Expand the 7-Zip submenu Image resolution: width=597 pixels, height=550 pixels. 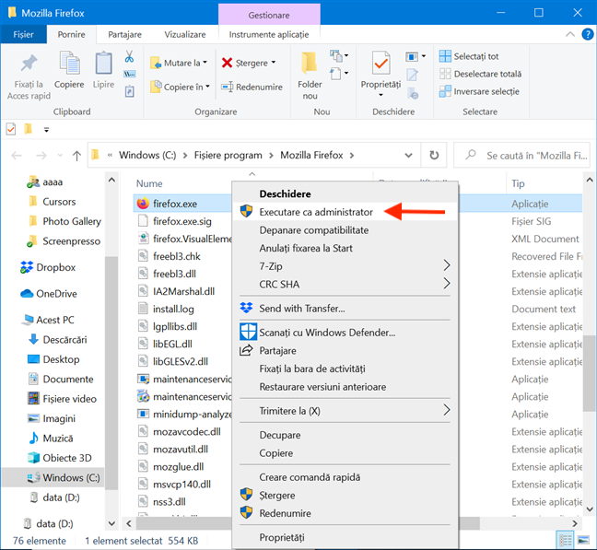(x=345, y=266)
